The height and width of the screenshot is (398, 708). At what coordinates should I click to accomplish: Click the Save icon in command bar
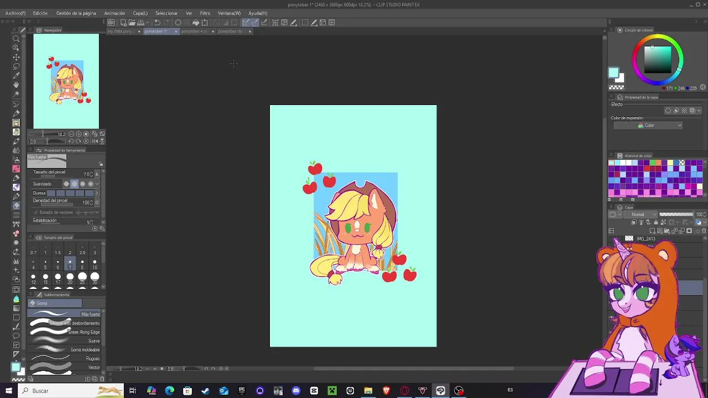[x=140, y=23]
